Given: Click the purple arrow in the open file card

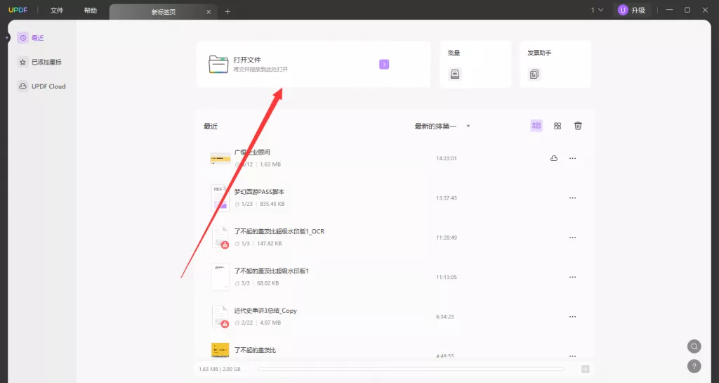Looking at the screenshot, I should pos(384,65).
